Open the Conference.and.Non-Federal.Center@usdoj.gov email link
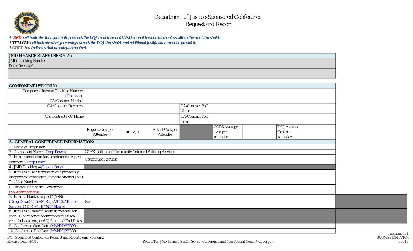Viewport: 413px width, 251px height. (x=237, y=241)
